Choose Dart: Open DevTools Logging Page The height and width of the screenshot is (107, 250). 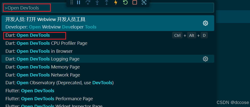click(x=108, y=59)
